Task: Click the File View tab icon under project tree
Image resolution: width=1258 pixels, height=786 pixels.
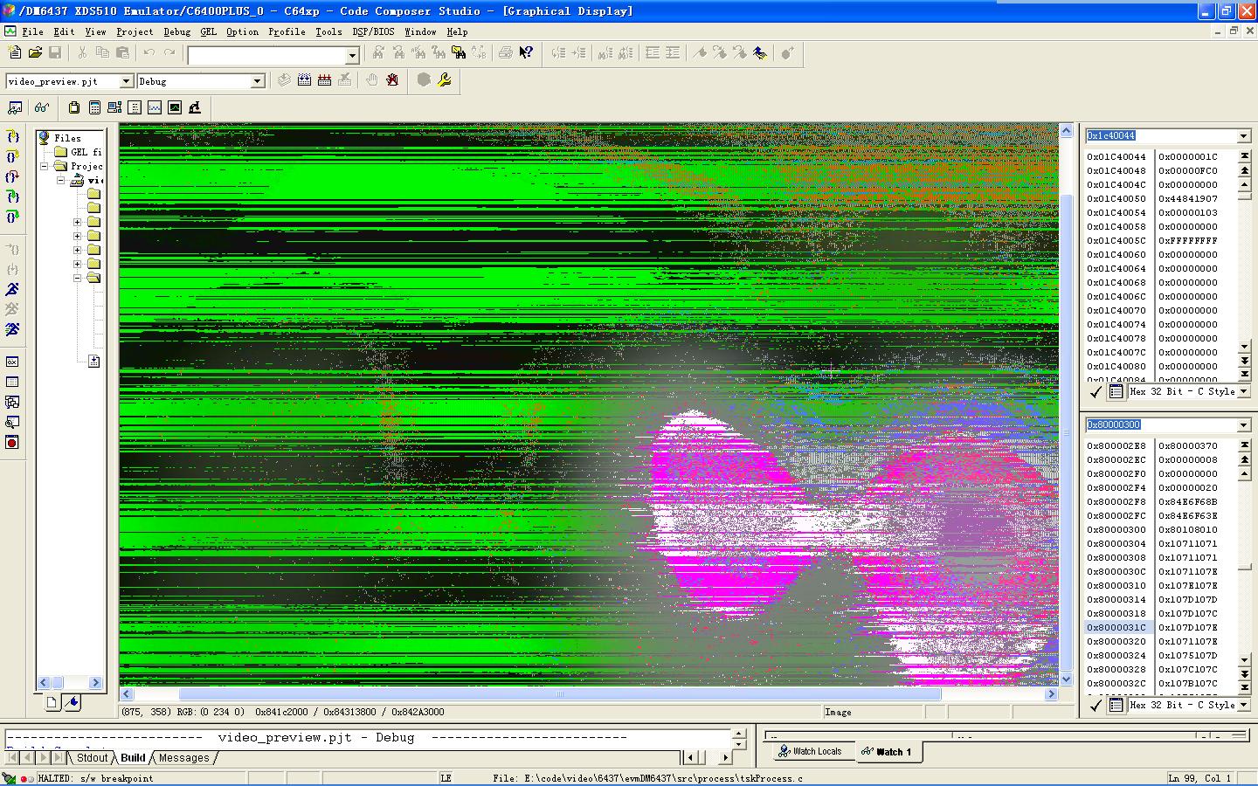Action: (52, 702)
